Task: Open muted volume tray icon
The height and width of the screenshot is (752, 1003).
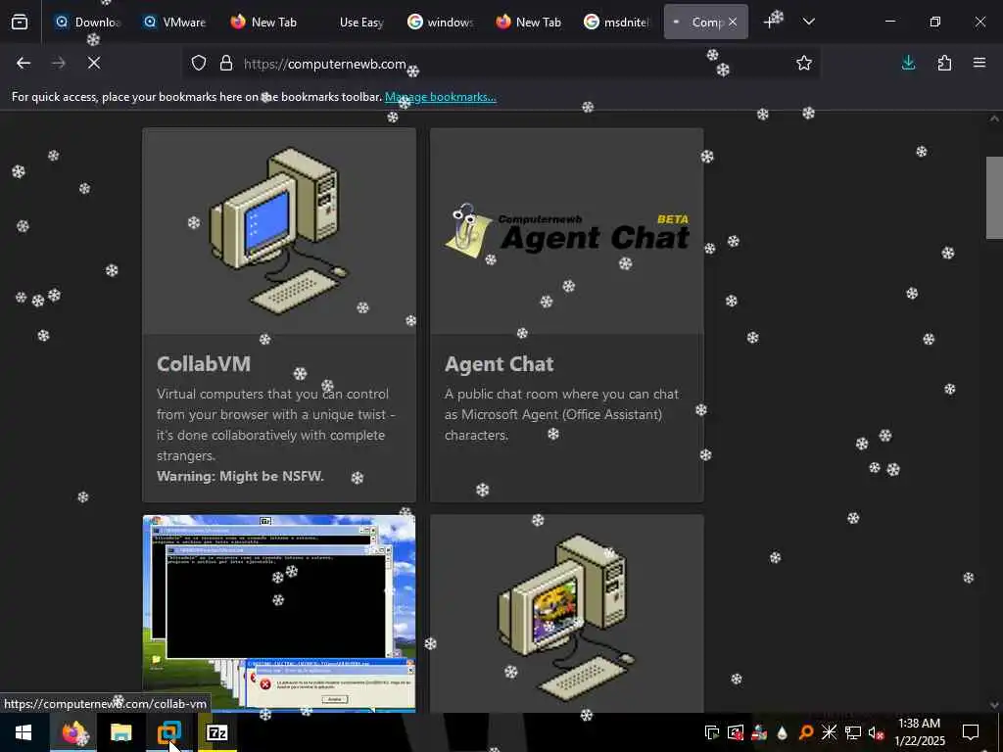Action: point(877,732)
